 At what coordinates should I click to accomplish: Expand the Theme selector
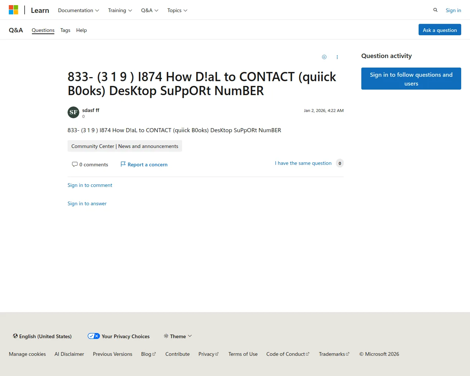(178, 336)
